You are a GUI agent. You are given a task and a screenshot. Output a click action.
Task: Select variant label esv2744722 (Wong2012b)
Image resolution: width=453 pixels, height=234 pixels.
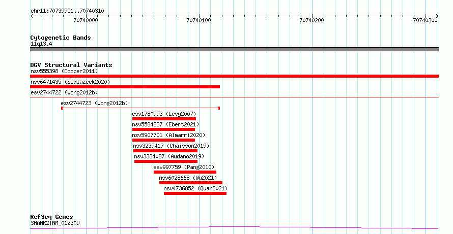[64, 92]
